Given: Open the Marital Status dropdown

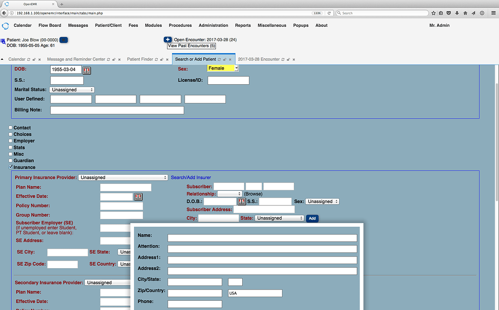Looking at the screenshot, I should coord(72,90).
